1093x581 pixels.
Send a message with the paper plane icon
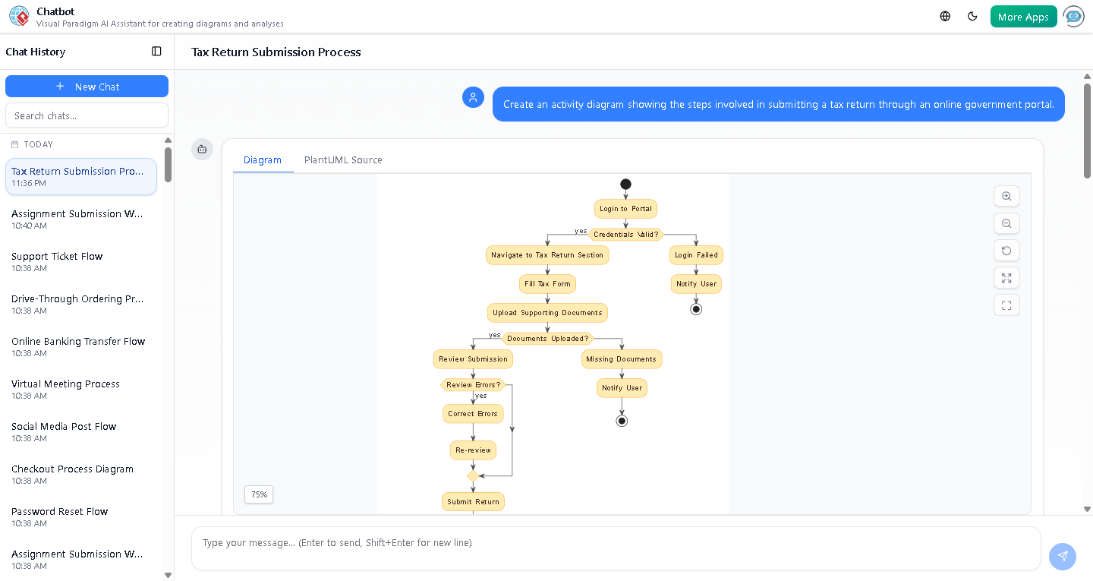(1063, 557)
